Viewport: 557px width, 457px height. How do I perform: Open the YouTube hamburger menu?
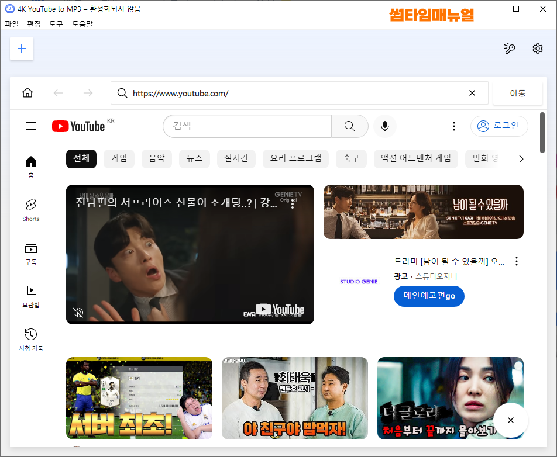pyautogui.click(x=31, y=126)
